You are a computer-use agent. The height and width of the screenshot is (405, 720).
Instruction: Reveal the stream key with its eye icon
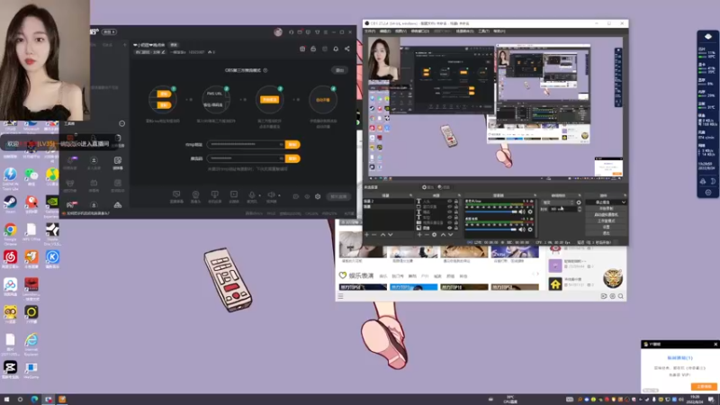(x=281, y=158)
